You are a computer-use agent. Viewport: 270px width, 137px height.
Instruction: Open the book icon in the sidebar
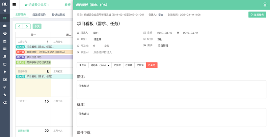[5, 57]
